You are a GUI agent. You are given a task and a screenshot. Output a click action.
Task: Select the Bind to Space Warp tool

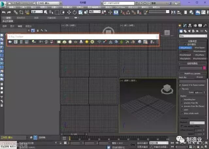coord(27,12)
